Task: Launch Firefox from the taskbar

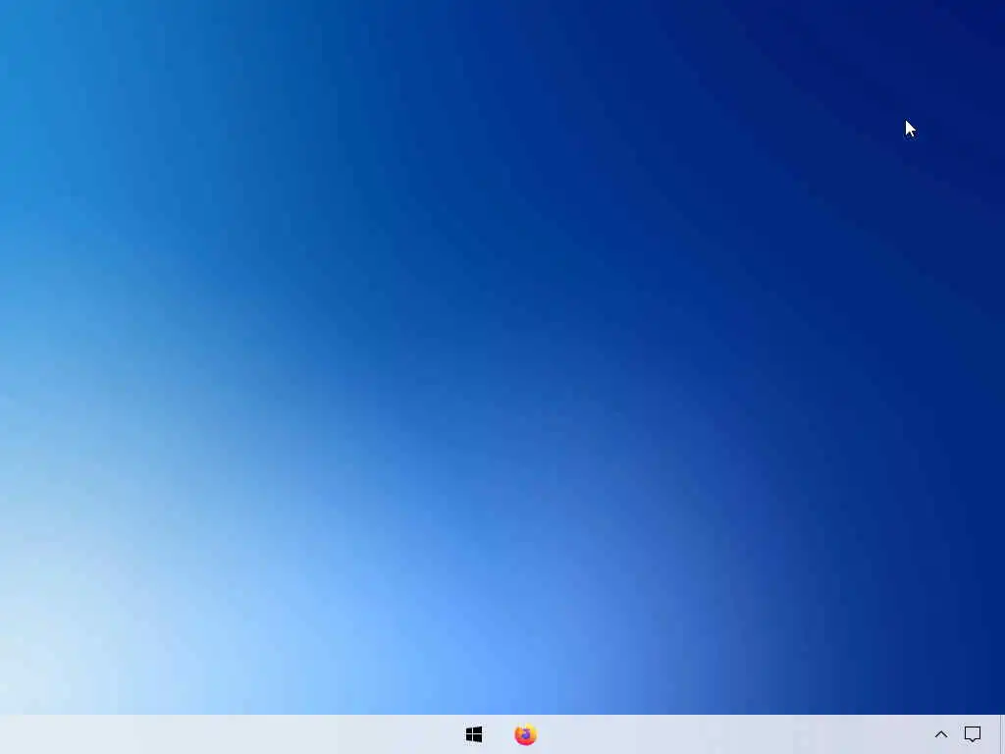Action: (526, 734)
